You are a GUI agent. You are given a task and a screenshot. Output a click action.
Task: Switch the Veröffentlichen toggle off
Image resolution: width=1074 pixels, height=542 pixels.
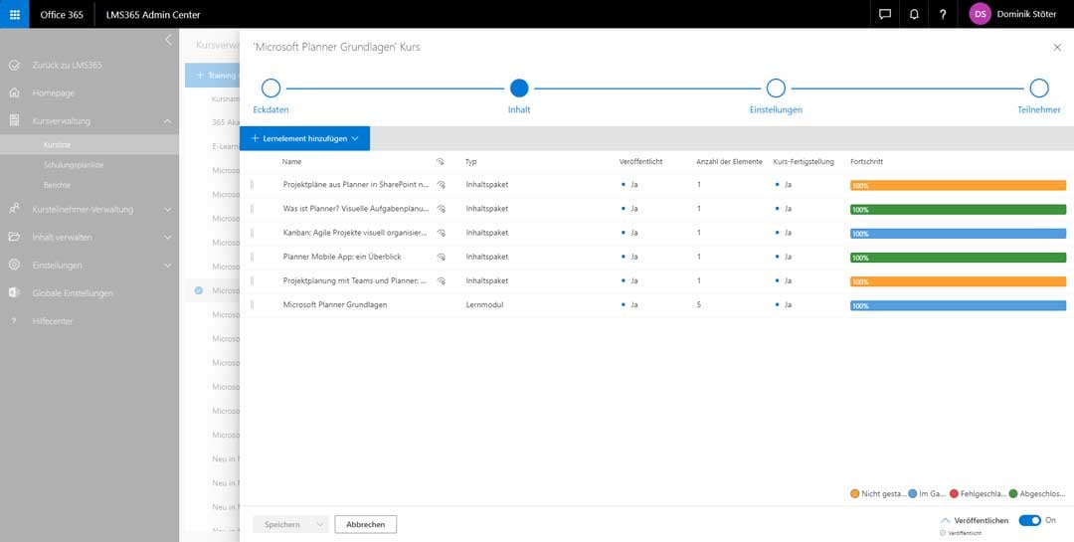(x=1029, y=521)
